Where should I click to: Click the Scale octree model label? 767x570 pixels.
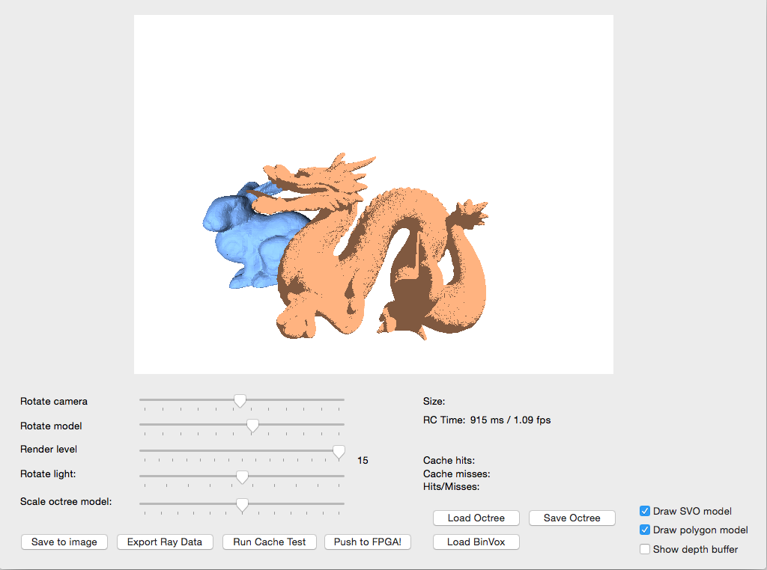pos(66,501)
